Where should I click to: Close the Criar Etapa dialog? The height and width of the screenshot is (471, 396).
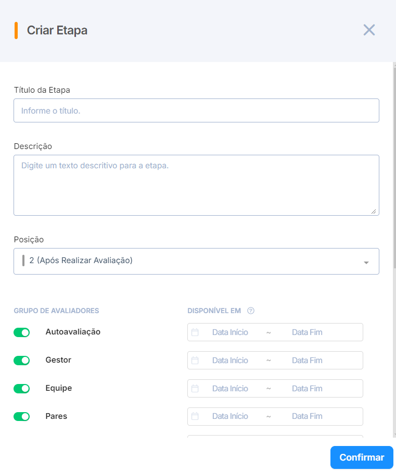pyautogui.click(x=369, y=30)
